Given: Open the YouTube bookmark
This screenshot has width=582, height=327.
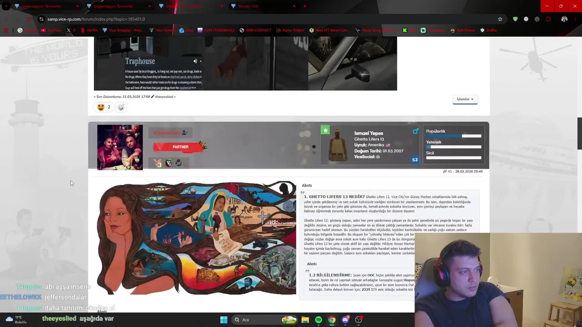Looking at the screenshot, I should [x=51, y=30].
